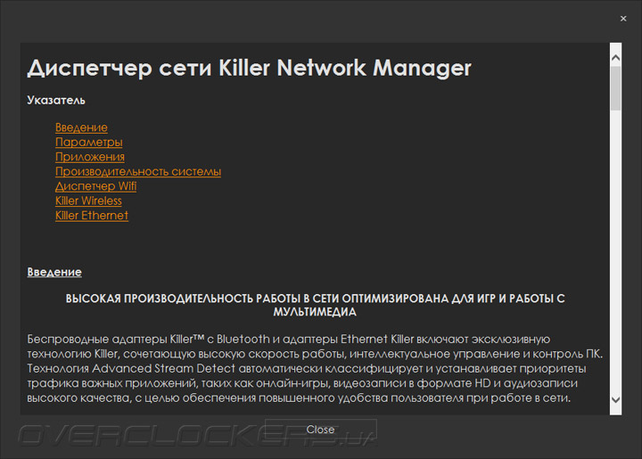Open the Killer Ethernet link
The width and height of the screenshot is (642, 459).
[92, 216]
